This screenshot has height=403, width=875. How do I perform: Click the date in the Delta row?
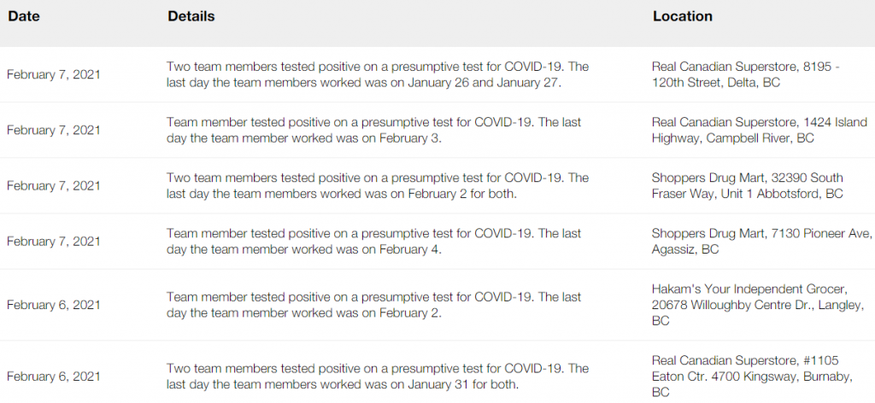click(54, 74)
